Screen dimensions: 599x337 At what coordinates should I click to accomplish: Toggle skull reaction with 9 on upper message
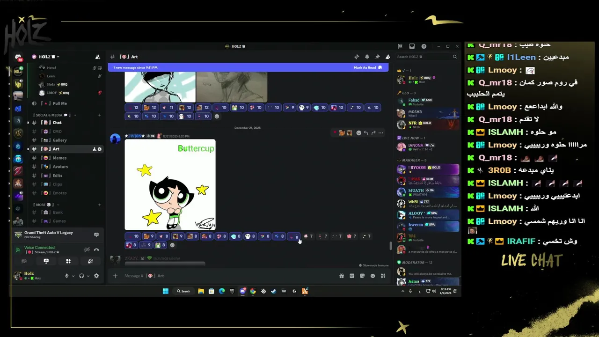[304, 108]
